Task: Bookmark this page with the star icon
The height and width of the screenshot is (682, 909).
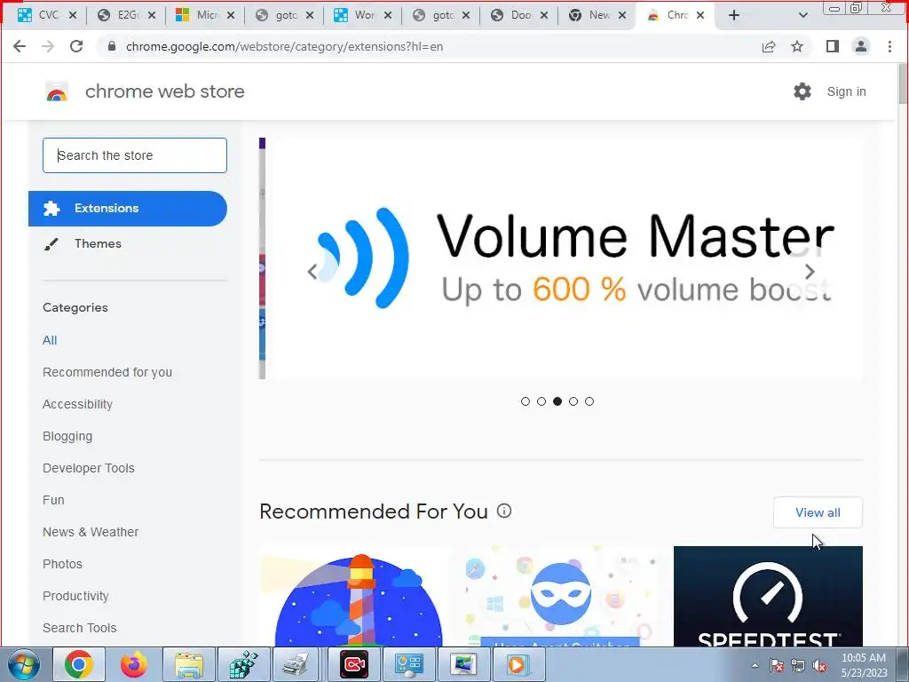Action: (797, 46)
